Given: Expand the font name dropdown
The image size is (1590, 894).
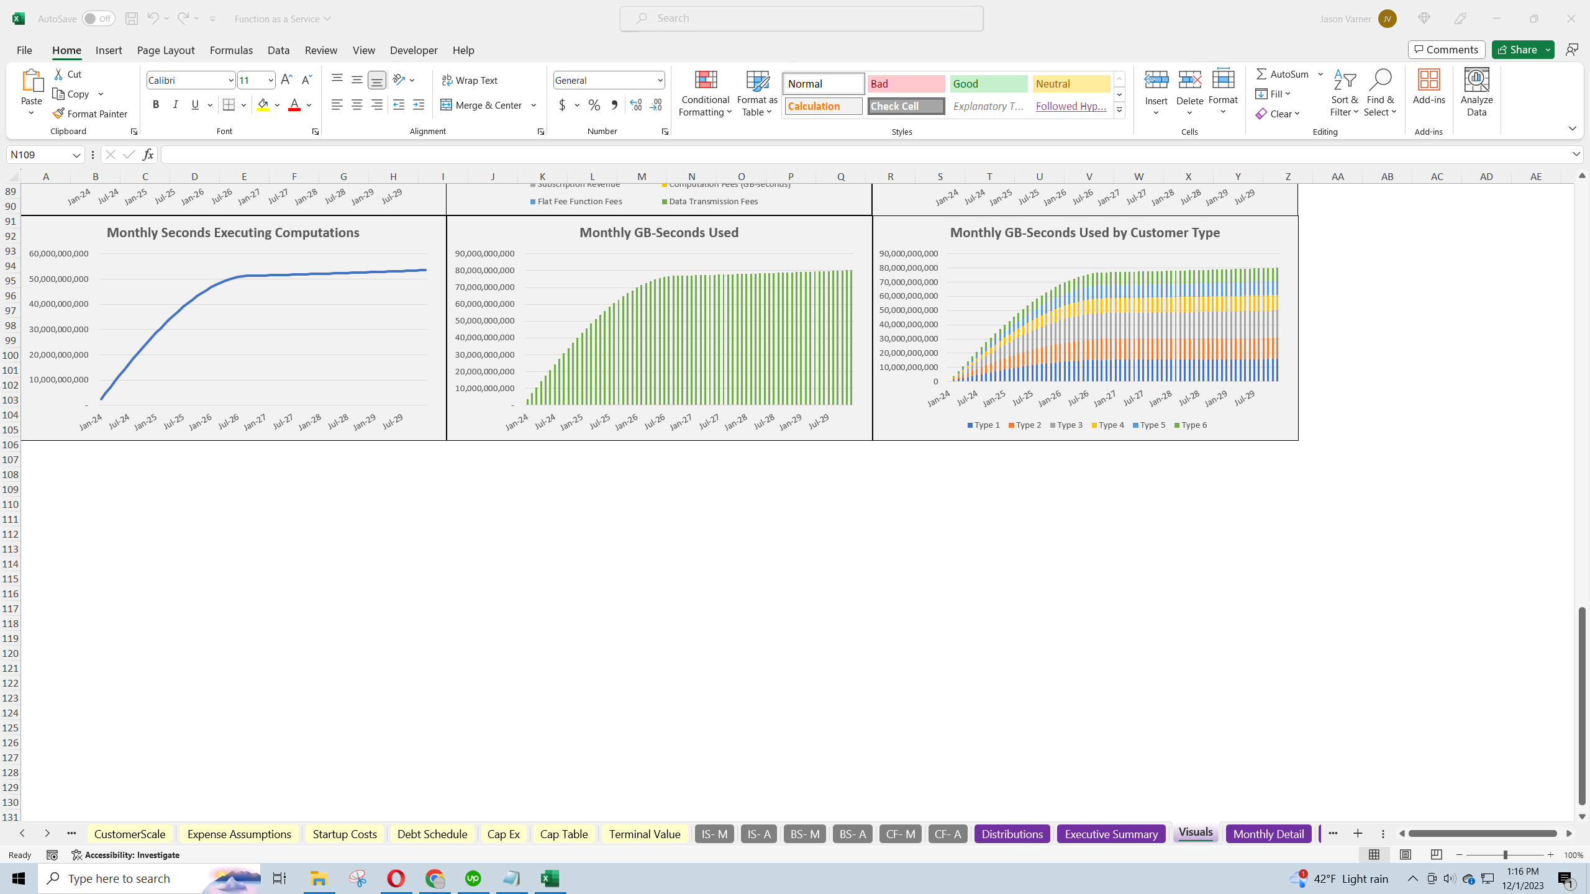Looking at the screenshot, I should [230, 80].
